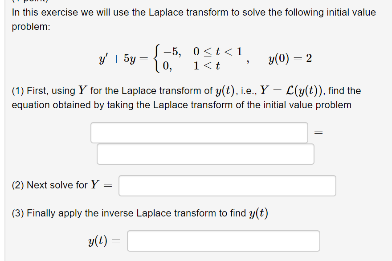Activate the inverse Laplace transform answer field

[x=223, y=241]
